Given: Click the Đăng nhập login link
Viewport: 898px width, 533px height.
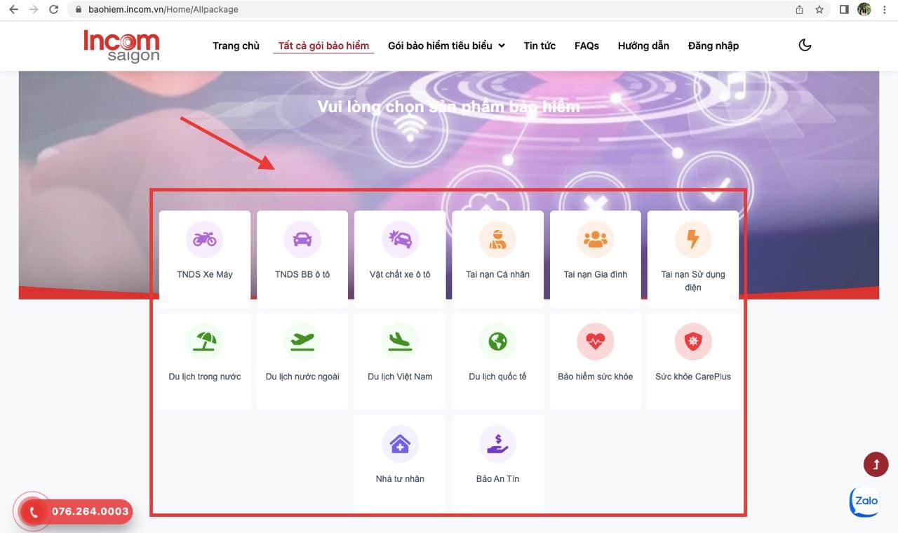Looking at the screenshot, I should (x=713, y=46).
